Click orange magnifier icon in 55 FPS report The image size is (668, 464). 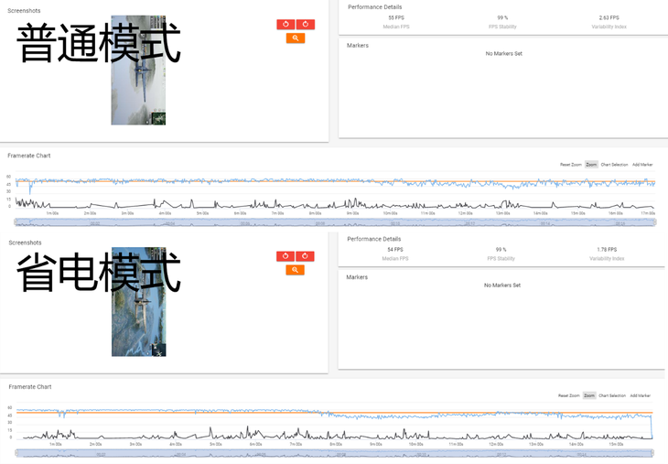(x=296, y=38)
